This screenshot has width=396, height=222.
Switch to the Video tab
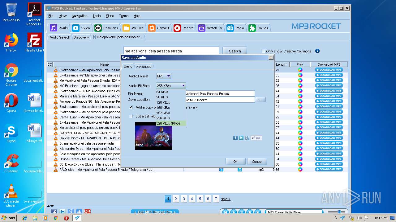click(x=81, y=28)
